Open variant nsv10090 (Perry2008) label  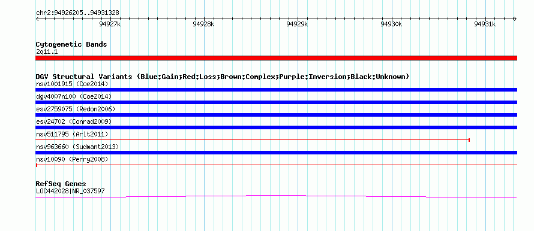pyautogui.click(x=72, y=159)
